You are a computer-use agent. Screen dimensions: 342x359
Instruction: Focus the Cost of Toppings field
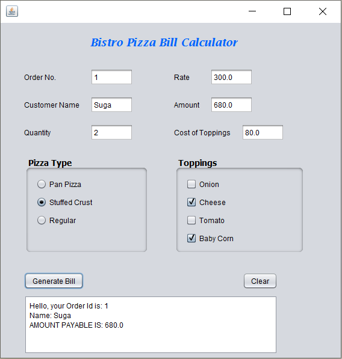(x=263, y=132)
